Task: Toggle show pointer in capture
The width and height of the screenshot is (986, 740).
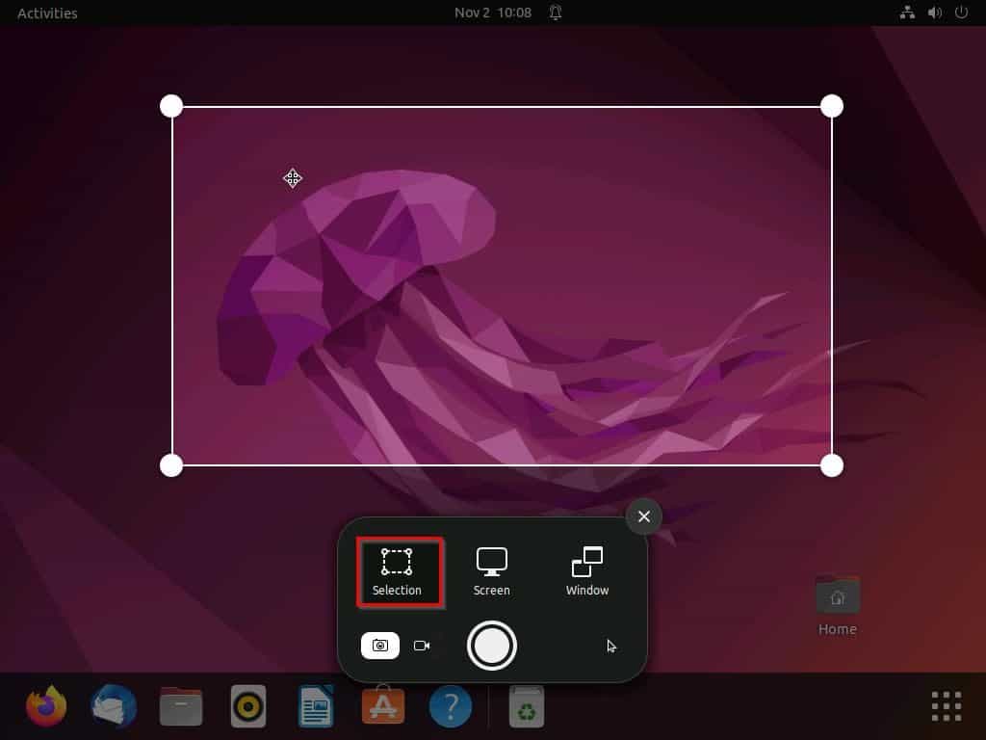Action: 611,647
